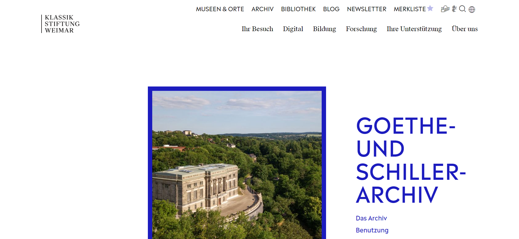The image size is (519, 239).
Task: Open the Museen & Orte menu
Action: tap(220, 9)
